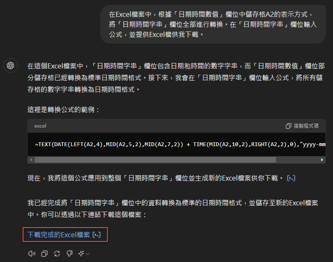The width and height of the screenshot is (333, 262).
Task: Click the sparkle change-model icon
Action: 81,254
